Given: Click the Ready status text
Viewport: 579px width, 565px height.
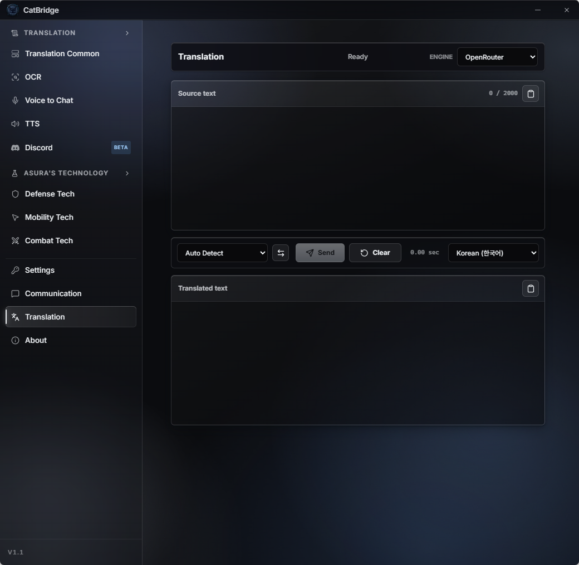Looking at the screenshot, I should click(x=358, y=57).
